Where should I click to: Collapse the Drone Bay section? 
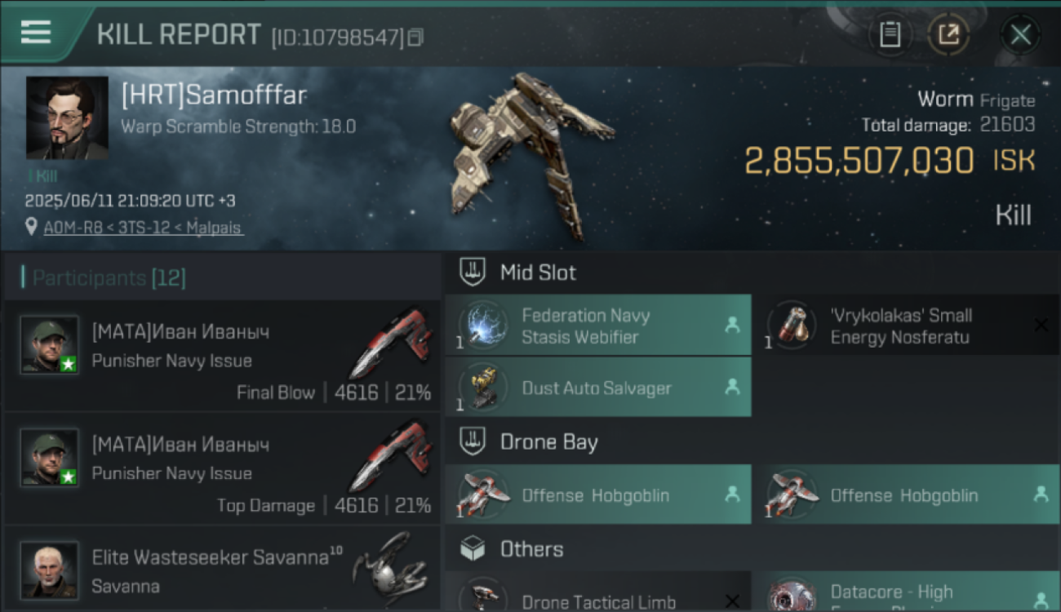tap(473, 442)
